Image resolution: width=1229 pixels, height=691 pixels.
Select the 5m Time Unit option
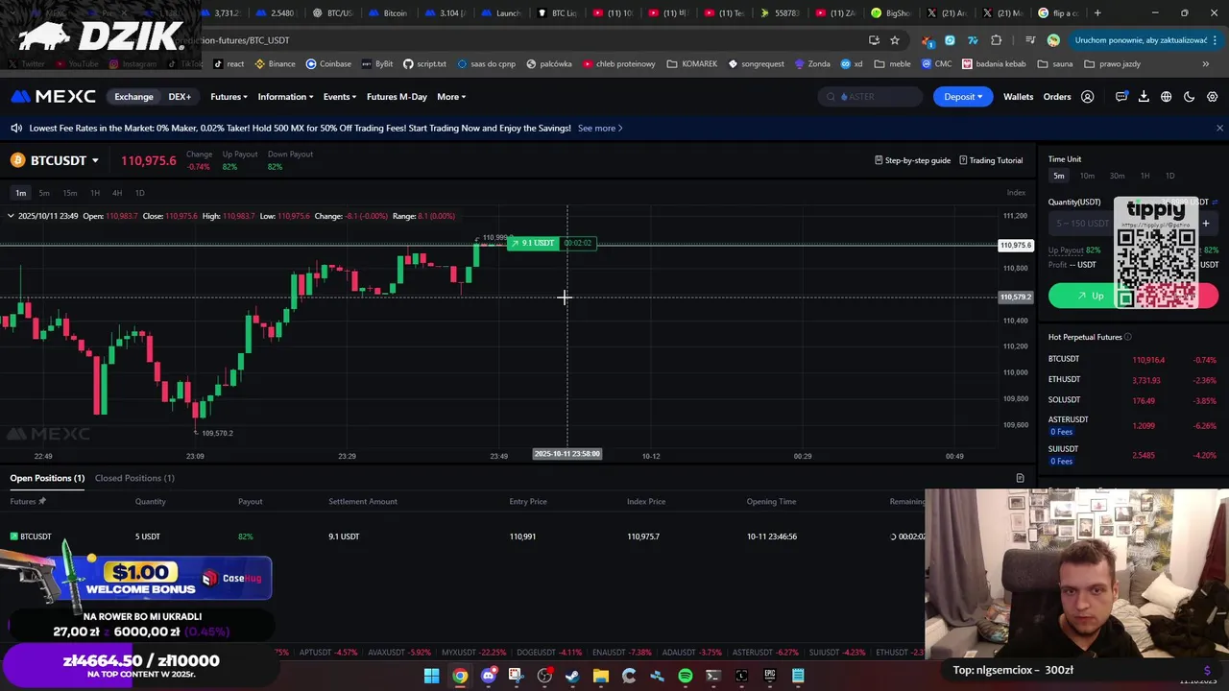click(x=1058, y=176)
